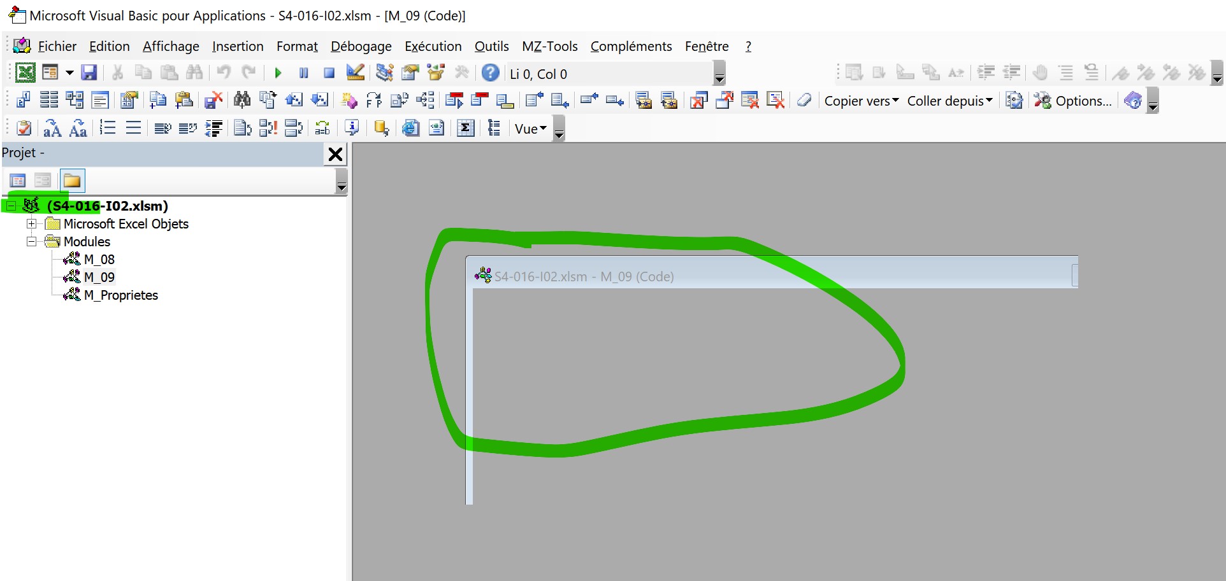Toggle Breakpoint hand icon in Edit toolbar
This screenshot has height=581, width=1226.
pos(1040,73)
